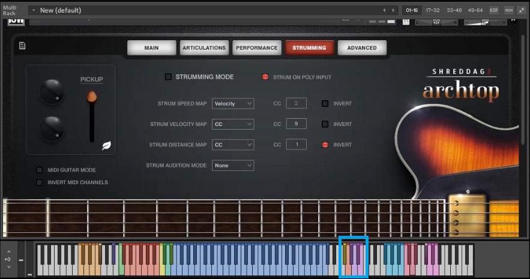The width and height of the screenshot is (530, 279).
Task: Click the STRUM SPEED MAP label
Action: pos(182,103)
